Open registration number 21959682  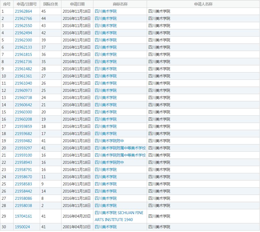click(23, 134)
